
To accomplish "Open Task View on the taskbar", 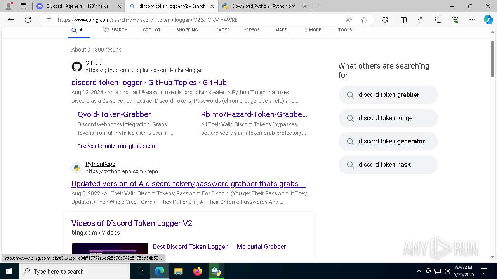I will 140,271.
